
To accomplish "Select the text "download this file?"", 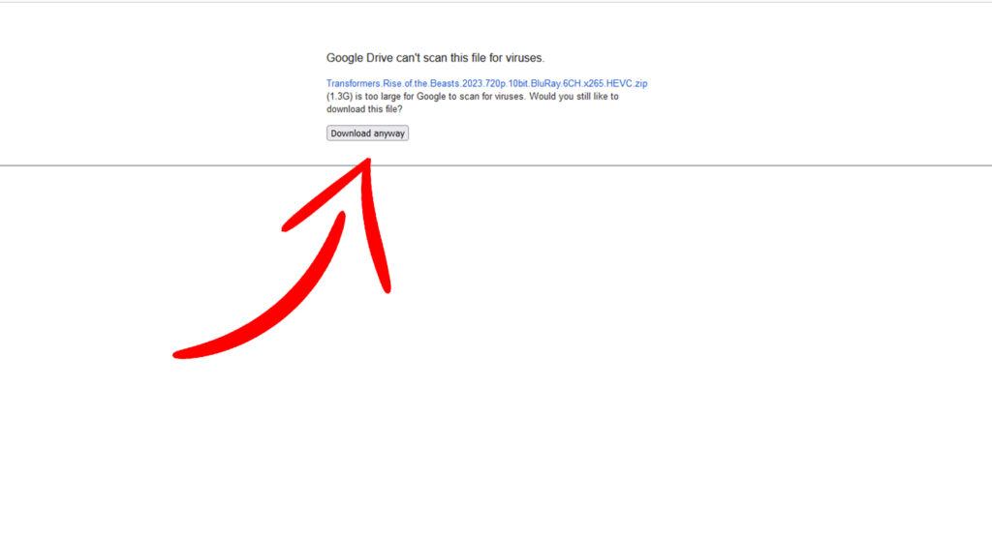I will point(364,109).
